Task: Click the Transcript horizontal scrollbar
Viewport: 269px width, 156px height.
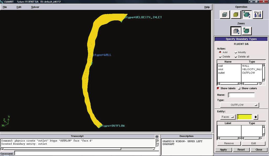Action: tap(78, 149)
